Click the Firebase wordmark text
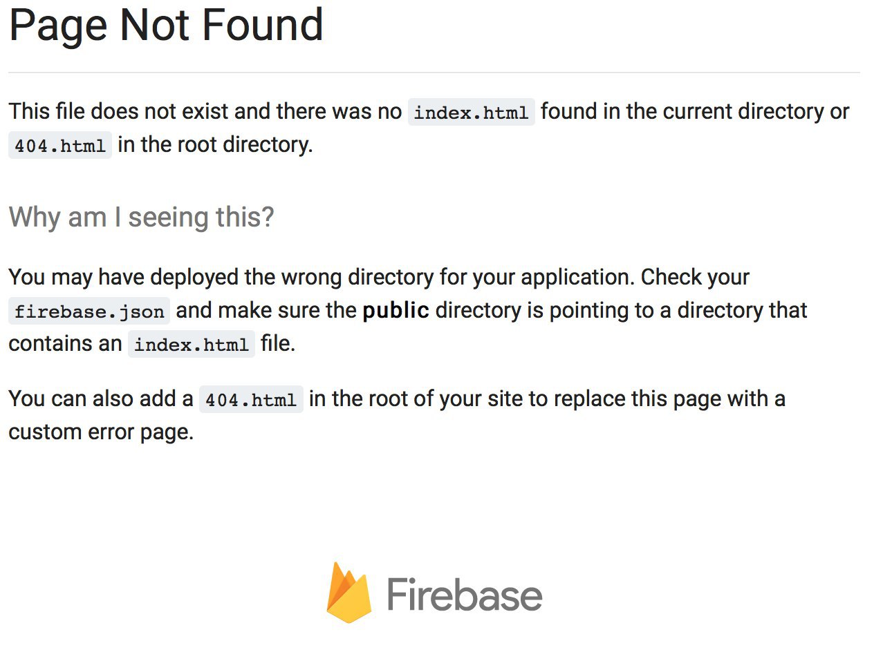Screen dimensions: 874x652 tap(465, 595)
